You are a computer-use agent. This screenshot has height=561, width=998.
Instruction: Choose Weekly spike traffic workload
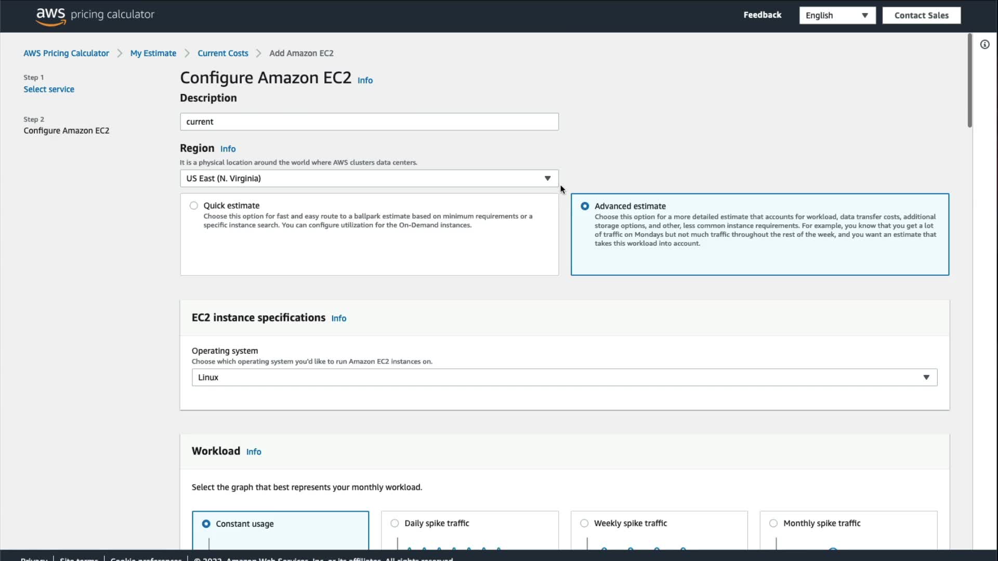click(584, 523)
